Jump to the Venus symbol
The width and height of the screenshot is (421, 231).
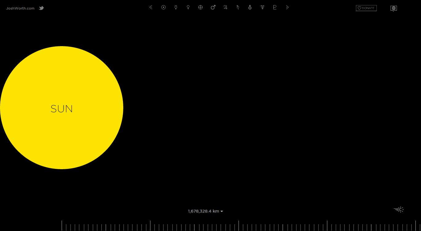(x=188, y=7)
